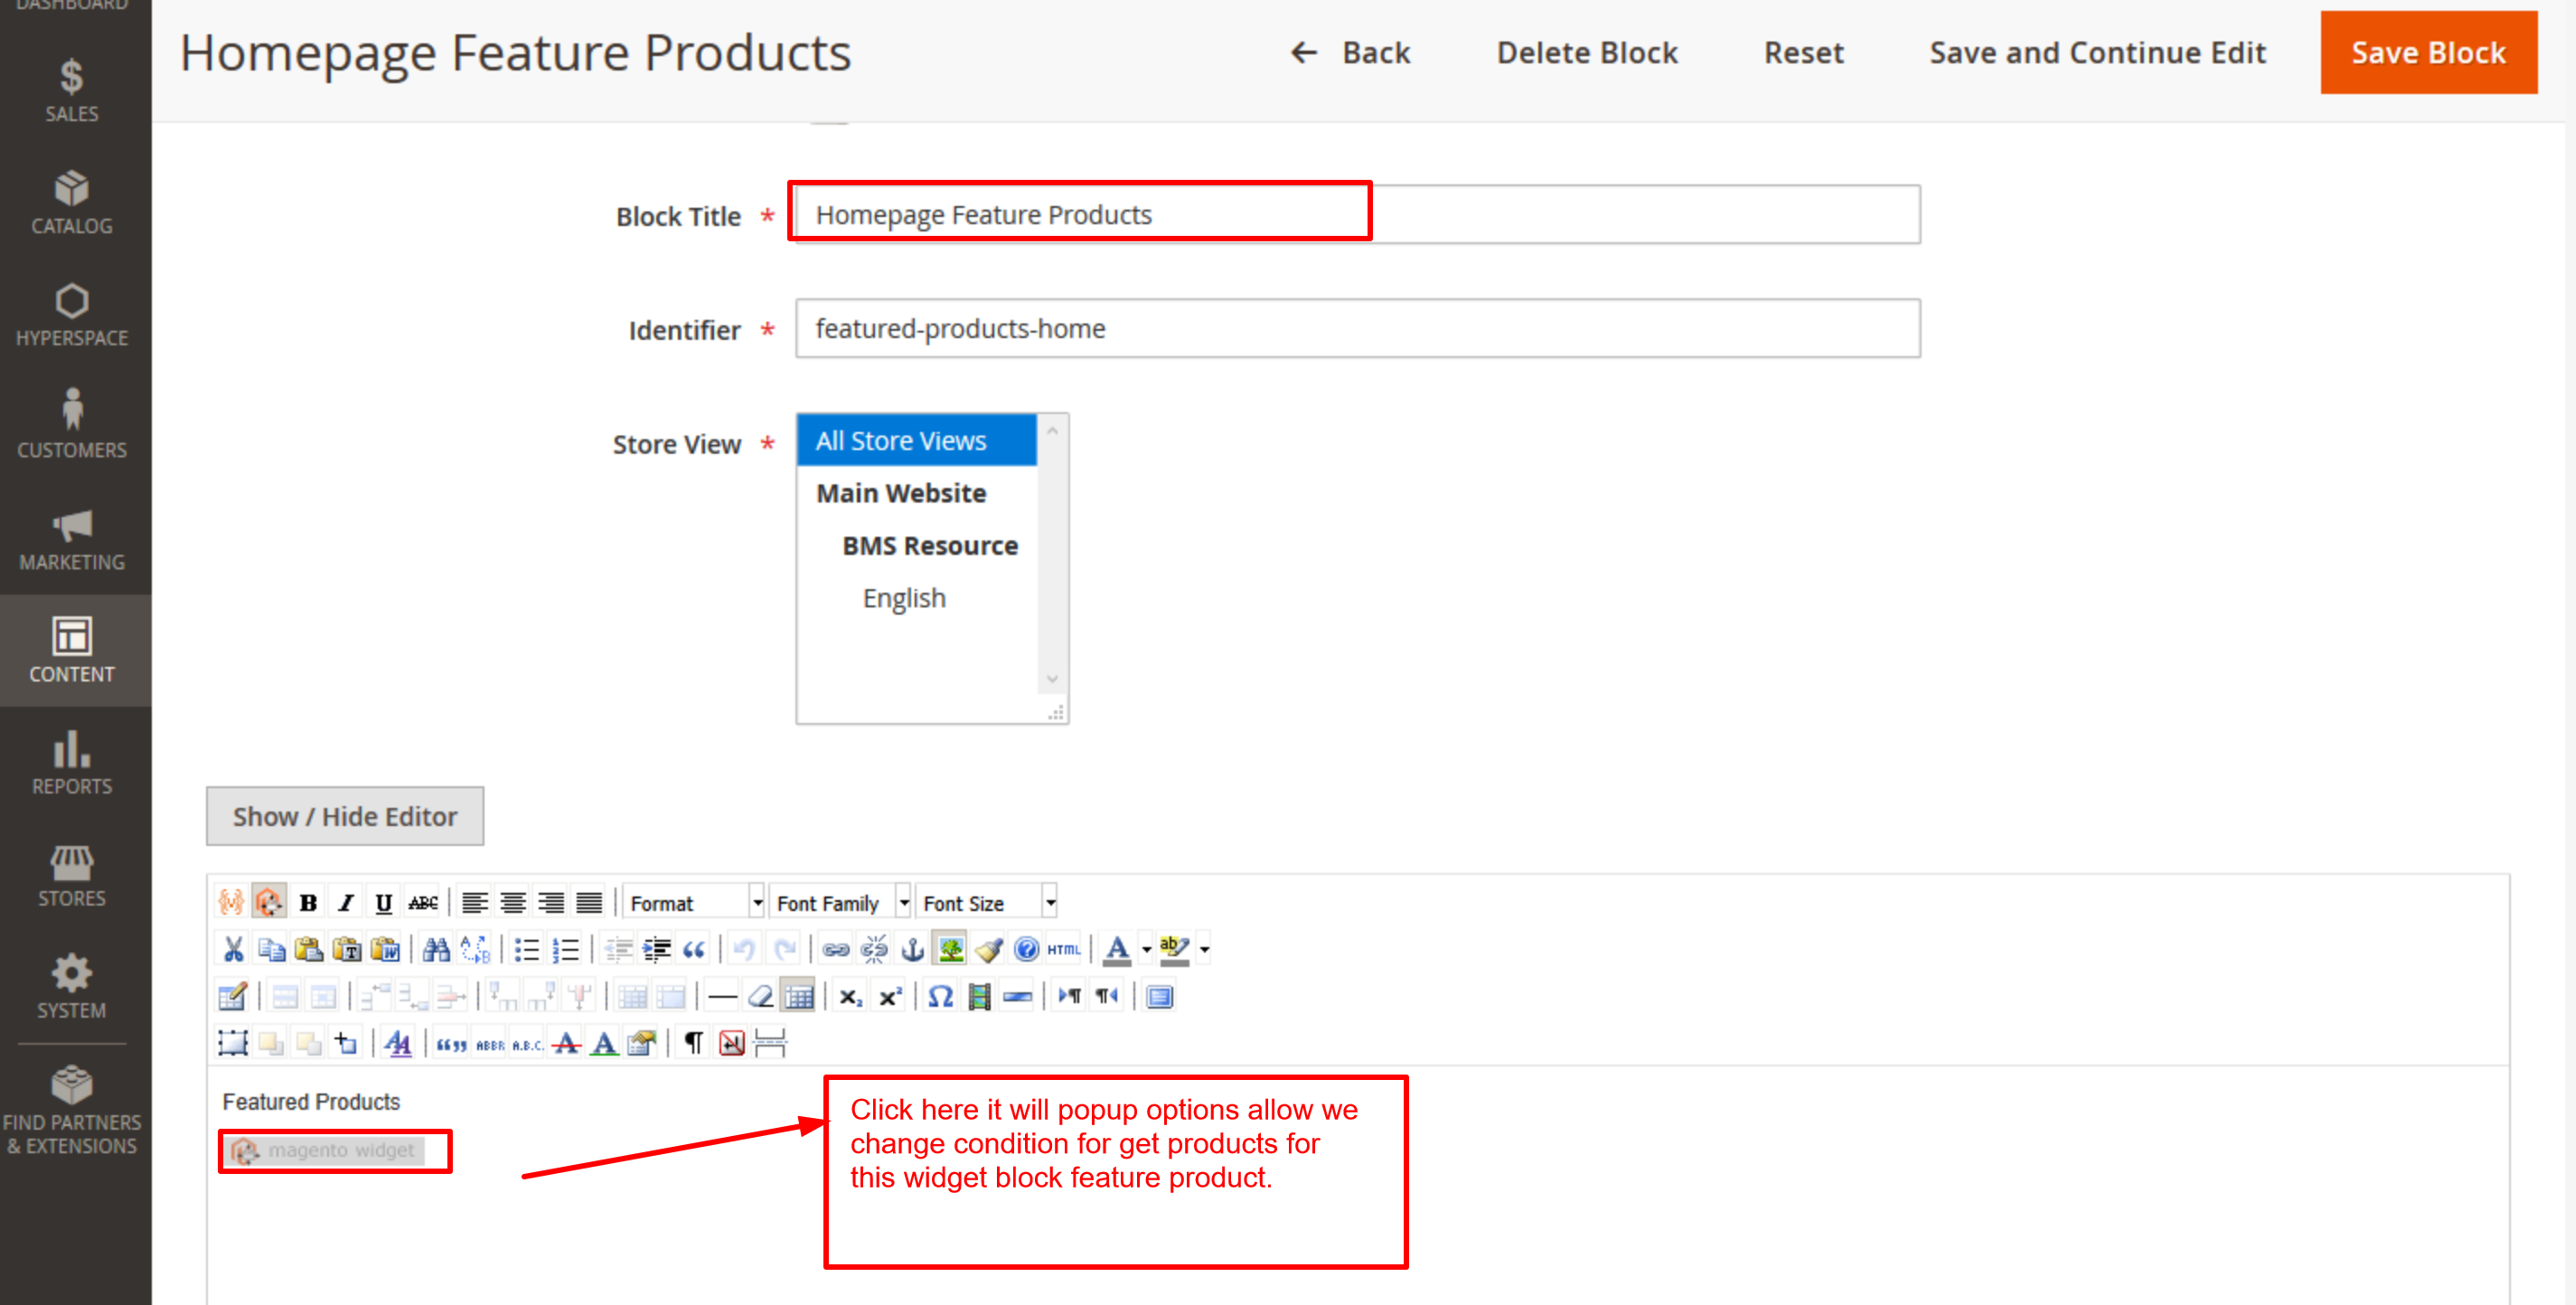Open the text color picker arrow
Screen dimensions: 2576x1305
pyautogui.click(x=1146, y=949)
